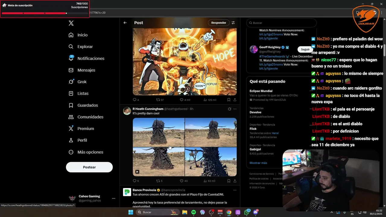This screenshot has width=386, height=217.
Task: Click the Responder button
Action: (x=219, y=23)
